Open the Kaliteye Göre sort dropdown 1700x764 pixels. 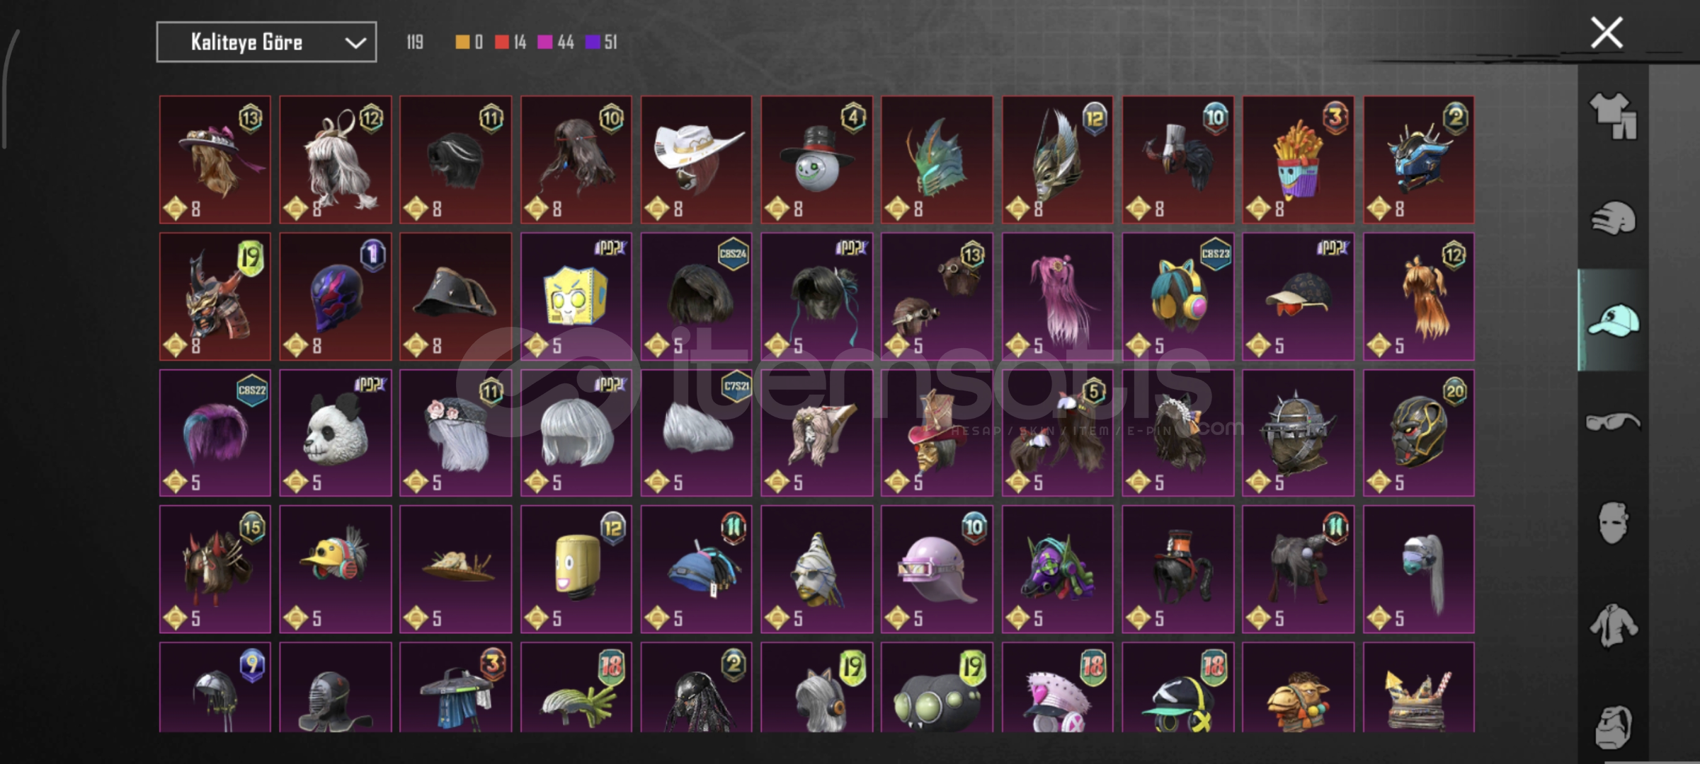pyautogui.click(x=266, y=42)
